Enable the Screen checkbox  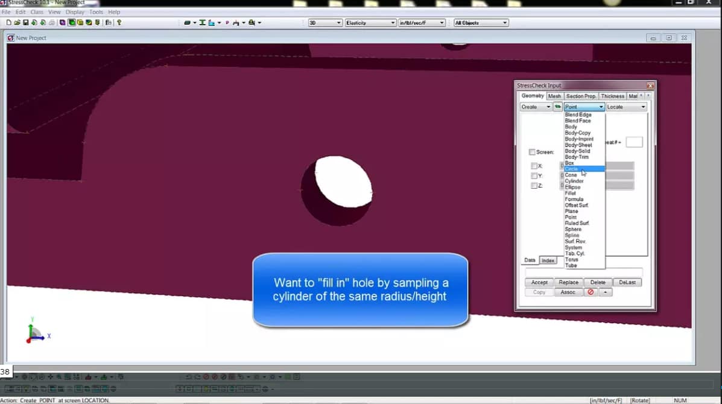pyautogui.click(x=531, y=152)
